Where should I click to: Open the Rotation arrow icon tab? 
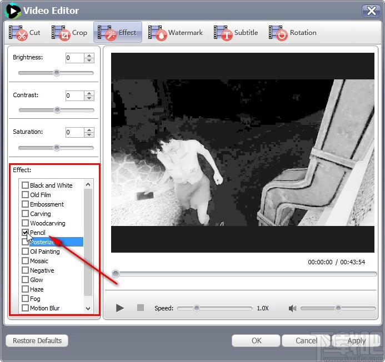(x=278, y=33)
